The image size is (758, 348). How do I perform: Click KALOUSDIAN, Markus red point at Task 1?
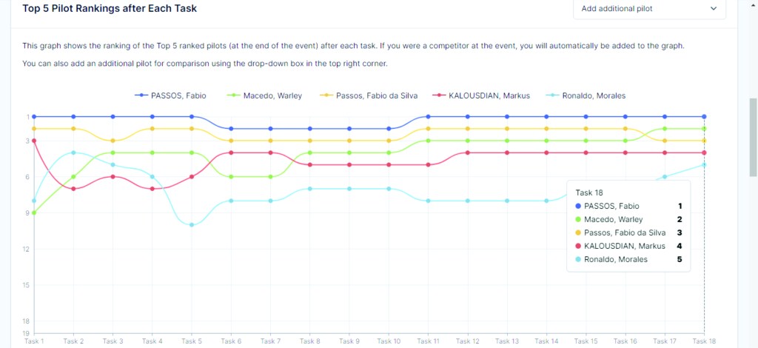click(34, 141)
